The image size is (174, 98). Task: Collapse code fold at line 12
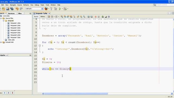[x=40, y=45]
